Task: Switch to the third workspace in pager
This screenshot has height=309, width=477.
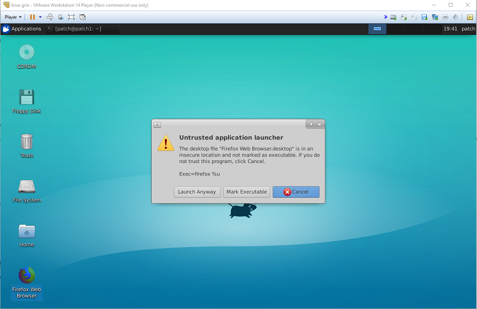Action: 413,29
